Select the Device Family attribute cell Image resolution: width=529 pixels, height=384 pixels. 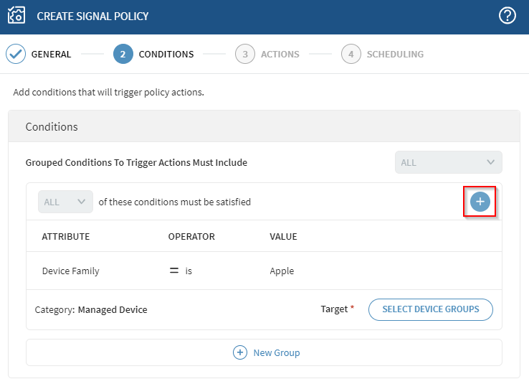tap(70, 271)
